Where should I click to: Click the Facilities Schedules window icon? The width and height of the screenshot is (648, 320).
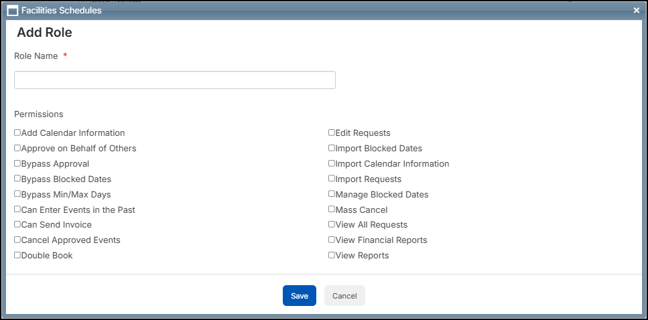coord(13,11)
